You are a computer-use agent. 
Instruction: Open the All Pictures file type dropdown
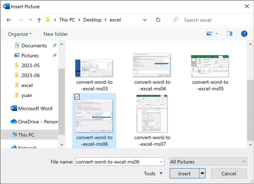pos(208,162)
